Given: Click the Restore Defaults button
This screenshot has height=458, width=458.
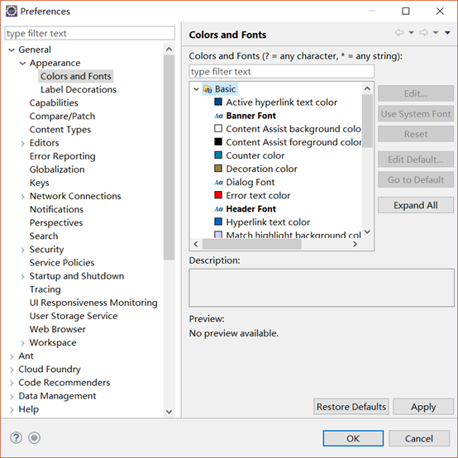Looking at the screenshot, I should pos(351,407).
